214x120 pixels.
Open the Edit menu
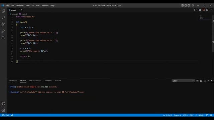click(12, 5)
